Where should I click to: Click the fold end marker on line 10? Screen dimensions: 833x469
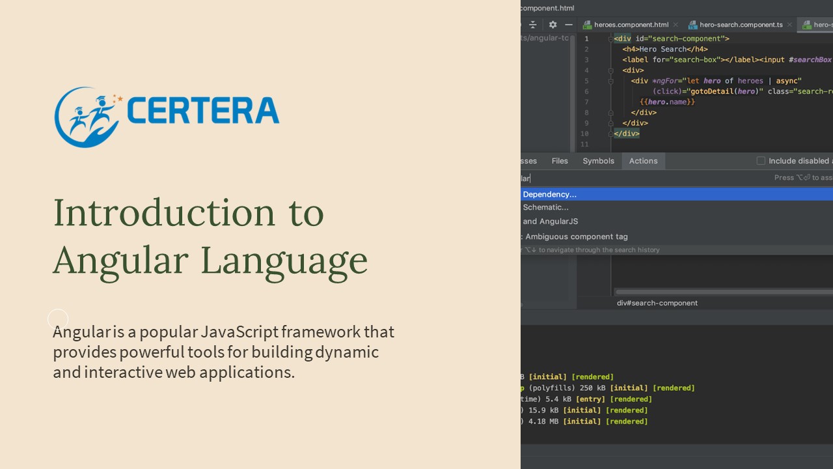coord(610,134)
